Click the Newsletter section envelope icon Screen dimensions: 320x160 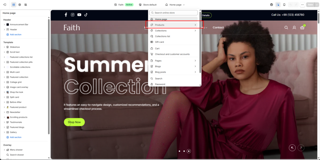(x=8, y=112)
